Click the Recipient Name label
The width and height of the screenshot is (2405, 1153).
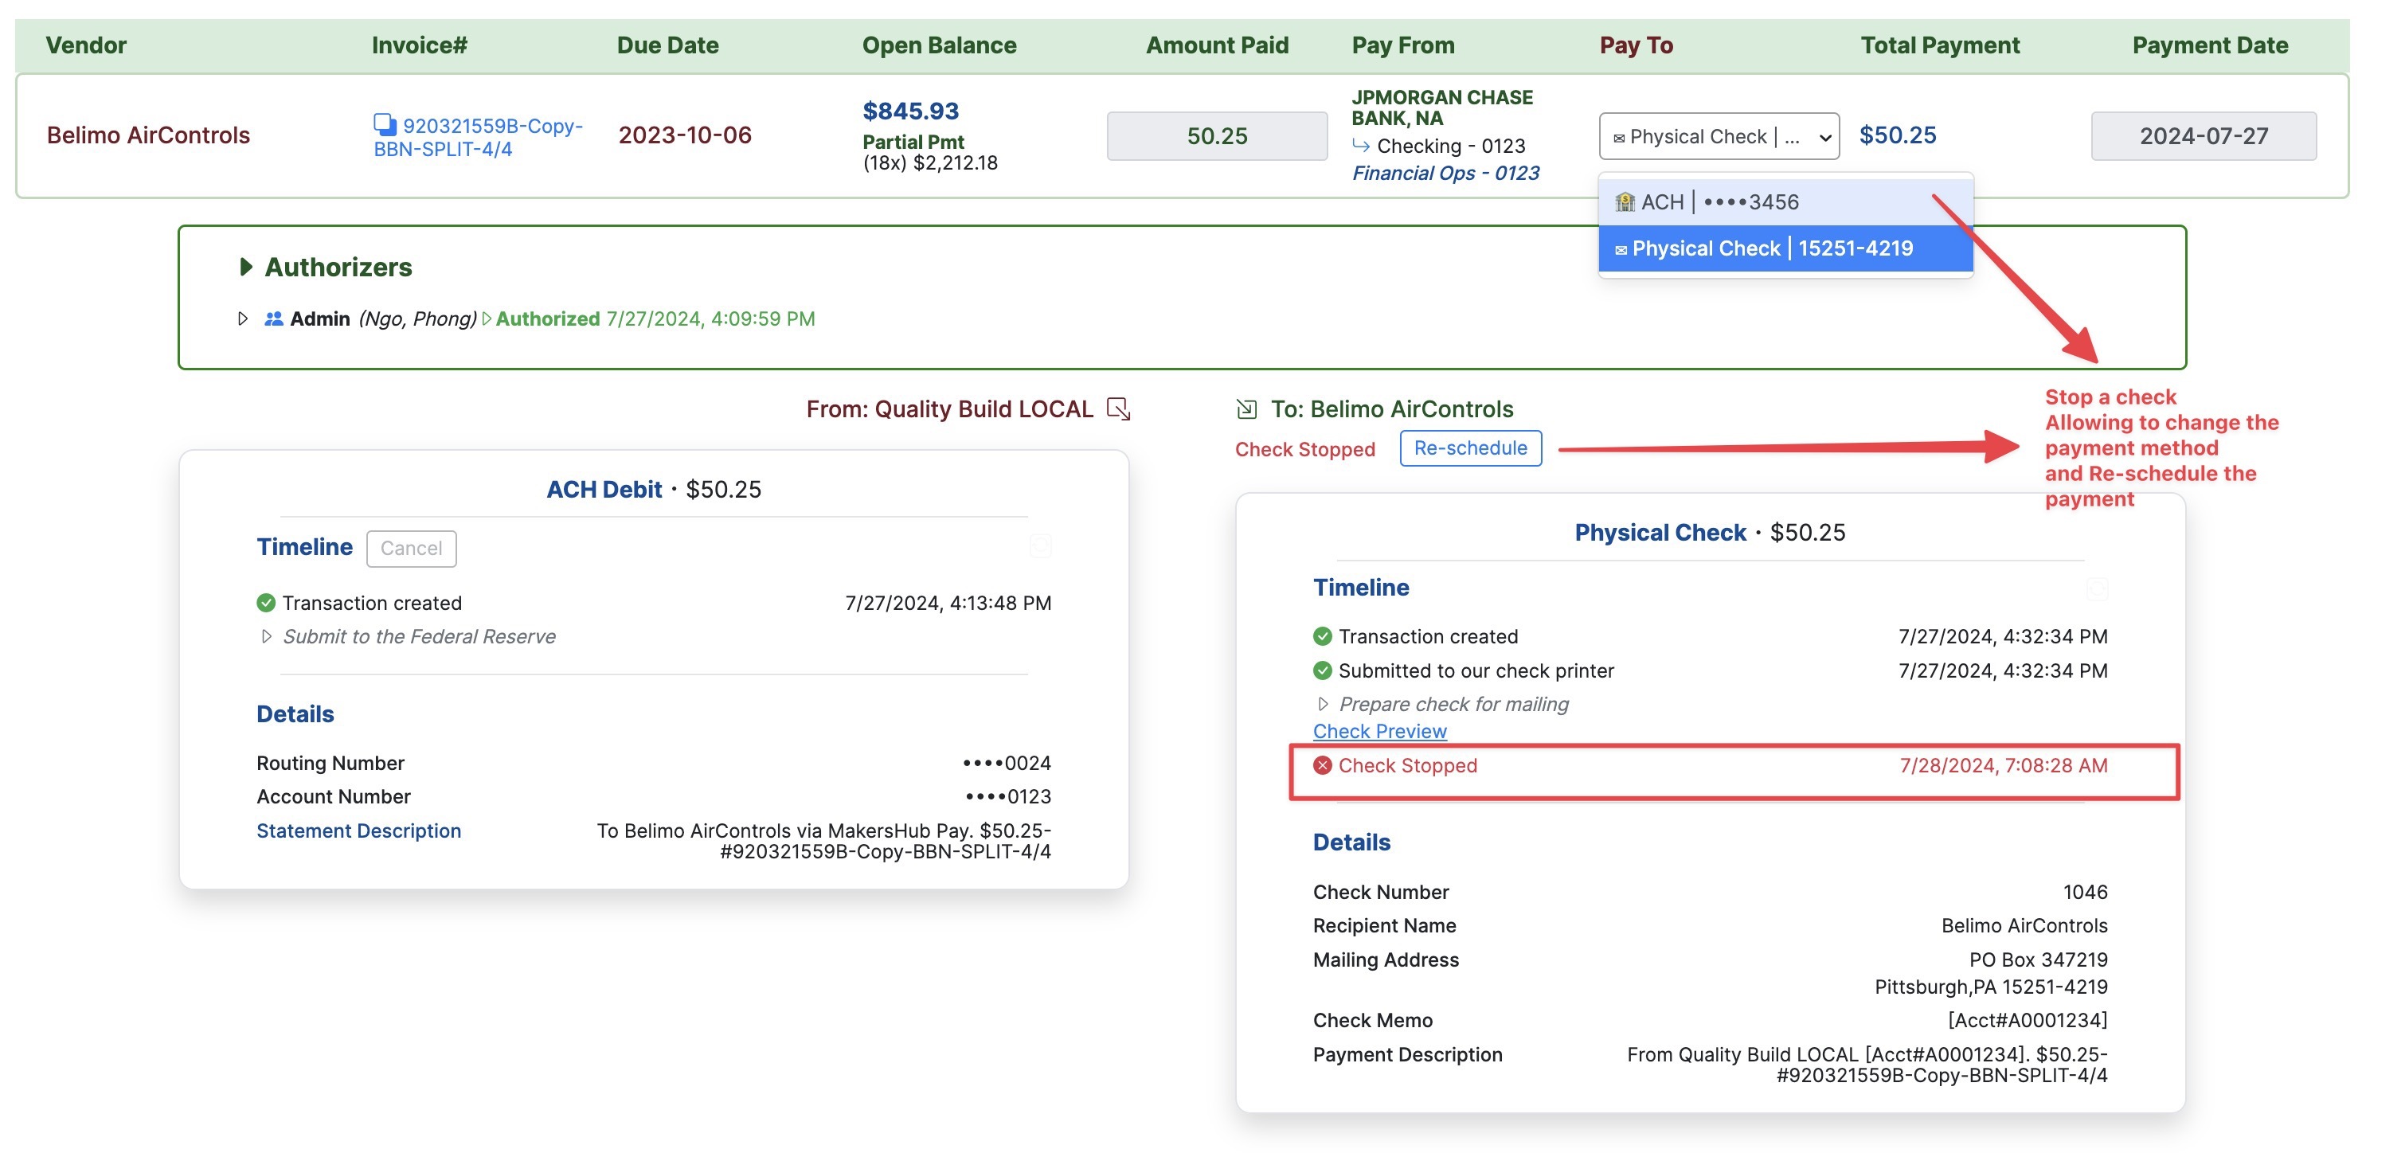tap(1383, 926)
